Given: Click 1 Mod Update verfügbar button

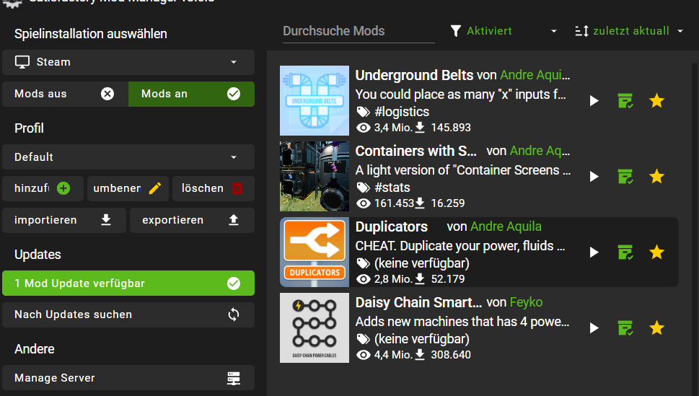Looking at the screenshot, I should tap(128, 283).
